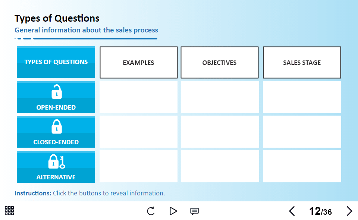358x220 pixels.
Task: Click the TYPES OF QUESTIONS header button
Action: coord(56,62)
